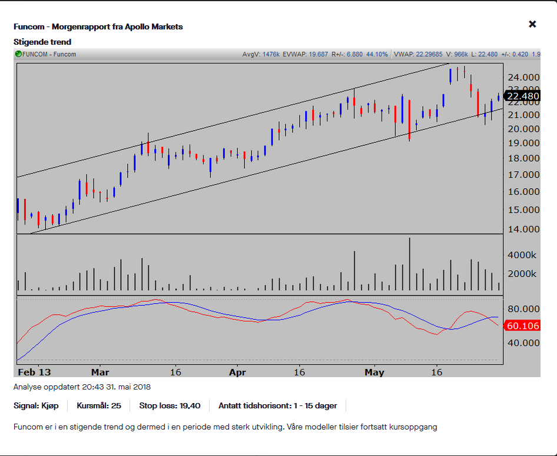Click 'Antatt tidshorisont: 1 - 15 dager'
Screen dimensions: 557x456
pyautogui.click(x=277, y=405)
